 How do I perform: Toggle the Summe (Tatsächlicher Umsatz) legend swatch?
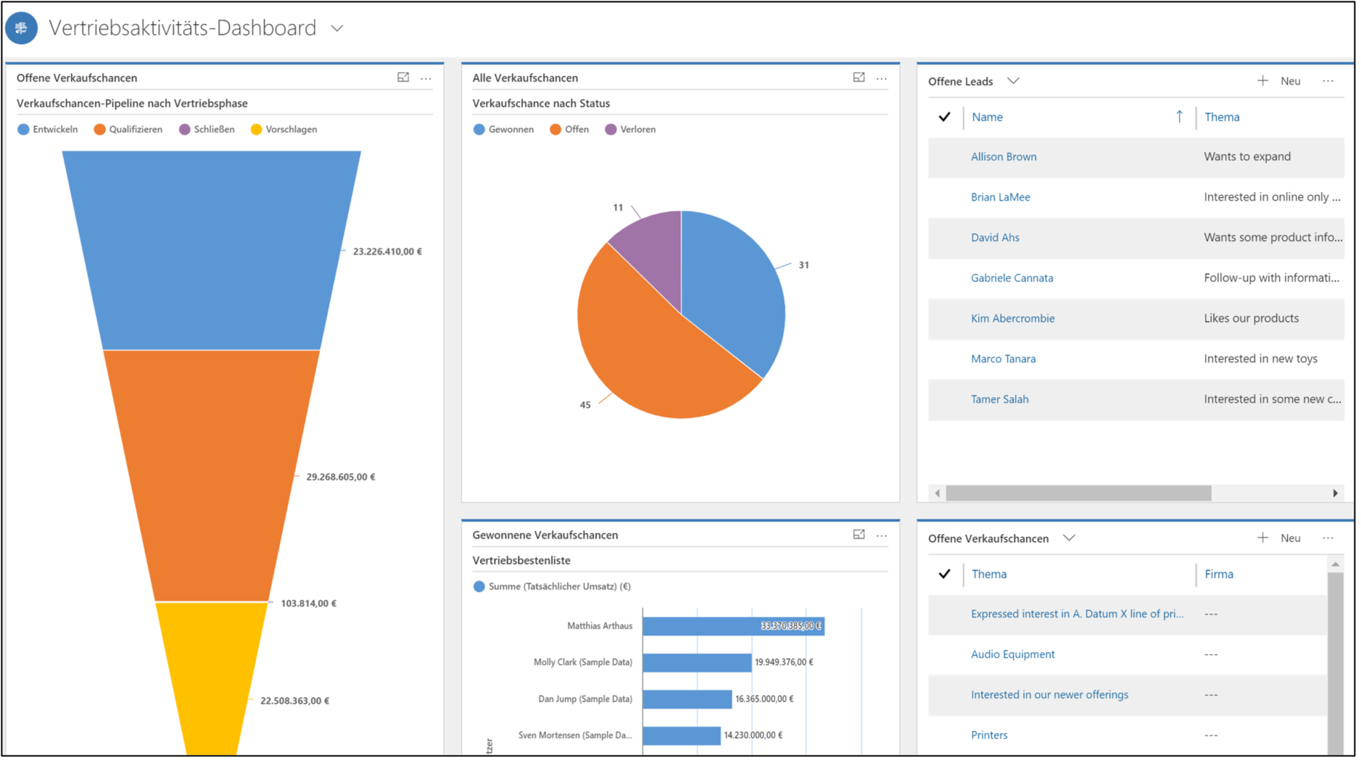479,587
